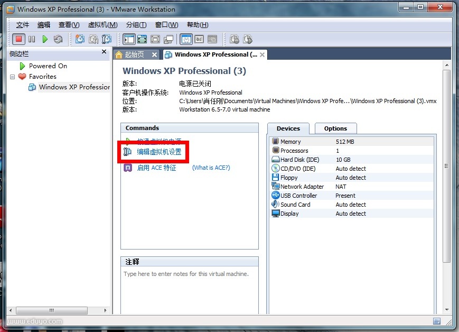459x332 pixels.
Task: Switch to the Options tab
Action: pyautogui.click(x=335, y=128)
